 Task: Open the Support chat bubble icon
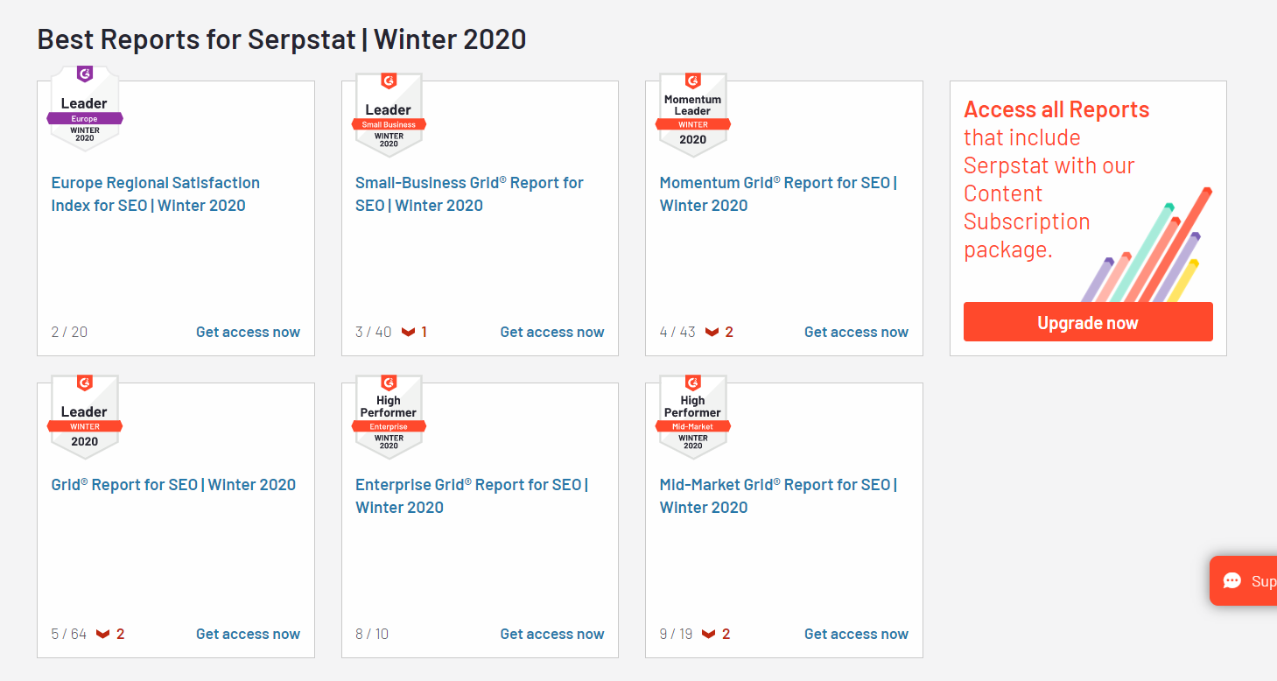pyautogui.click(x=1232, y=581)
